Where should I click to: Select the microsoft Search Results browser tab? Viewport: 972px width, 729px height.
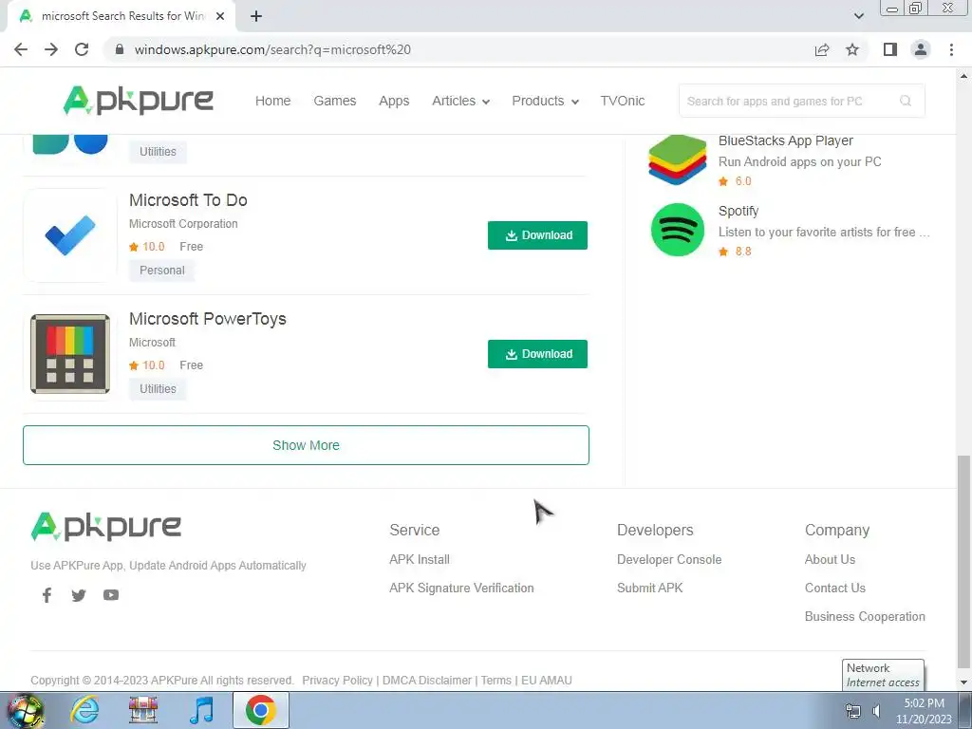121,16
